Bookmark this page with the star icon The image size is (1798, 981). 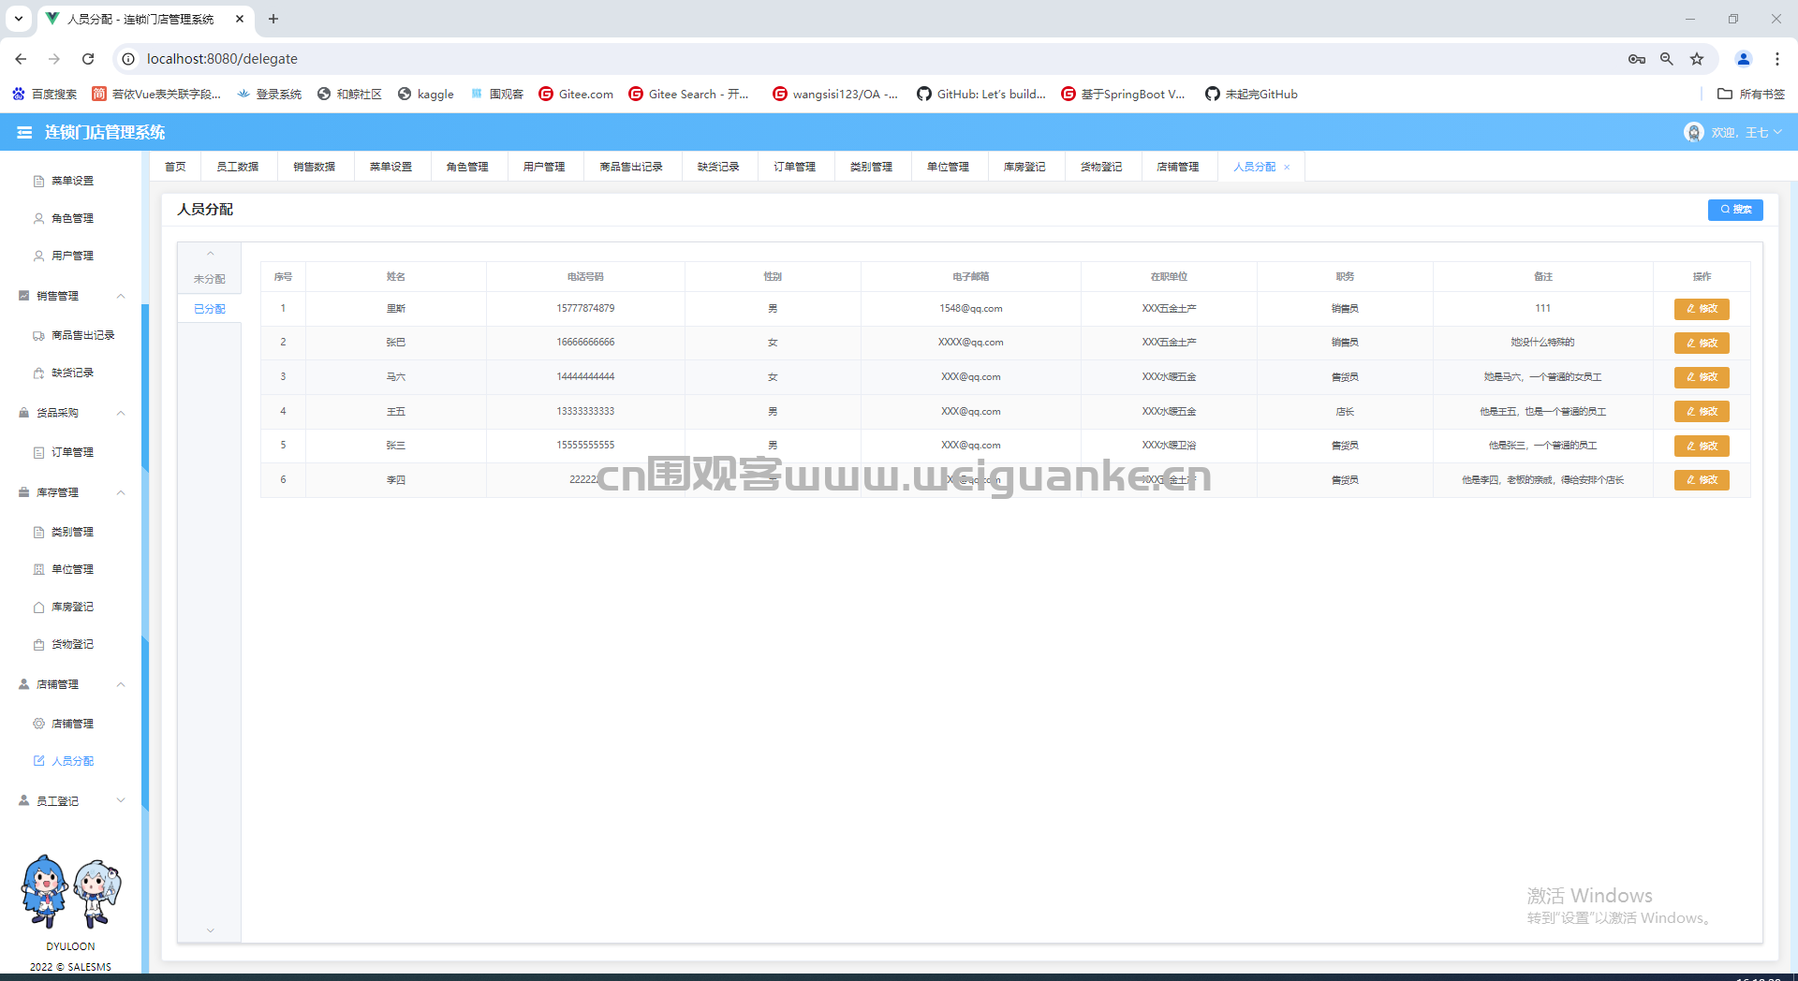(1697, 59)
